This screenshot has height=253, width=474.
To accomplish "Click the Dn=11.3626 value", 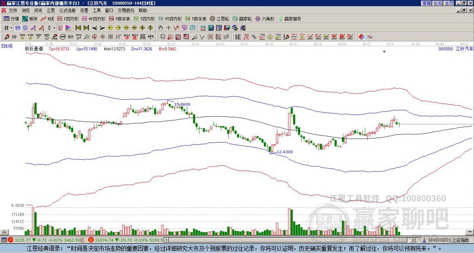I will click(142, 48).
